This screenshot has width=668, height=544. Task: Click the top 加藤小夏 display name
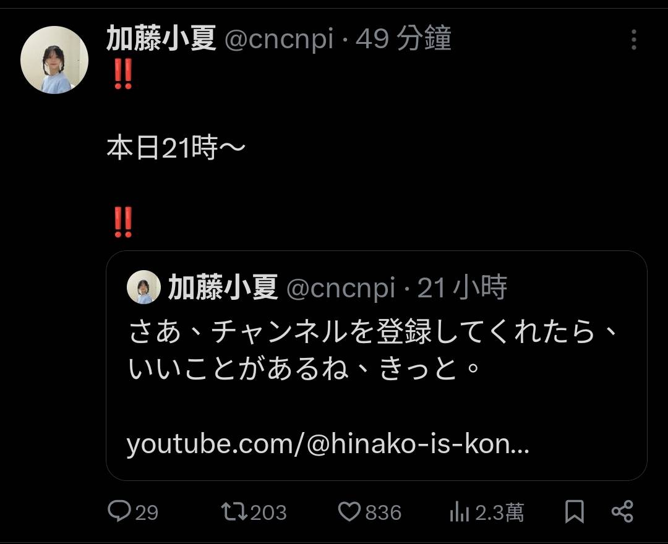161,40
